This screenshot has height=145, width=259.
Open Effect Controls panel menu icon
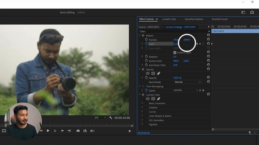coord(157,19)
